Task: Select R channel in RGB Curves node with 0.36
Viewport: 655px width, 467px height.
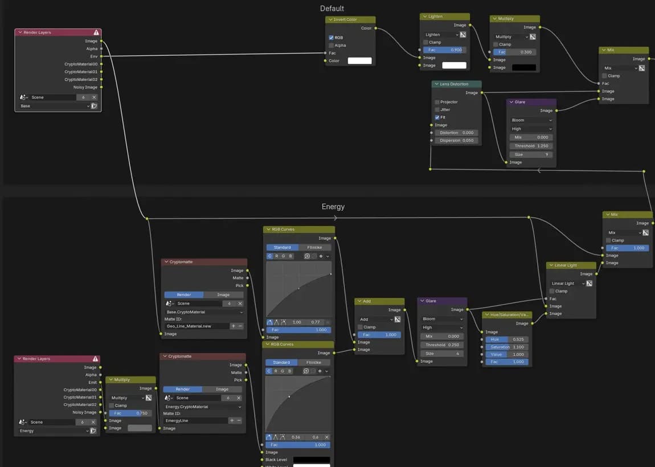Action: tap(276, 371)
